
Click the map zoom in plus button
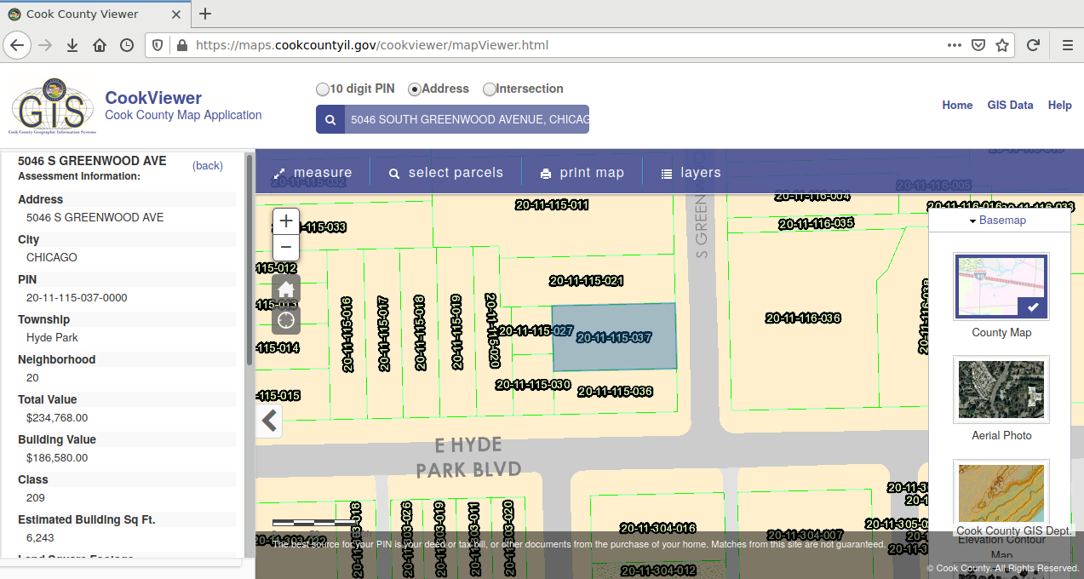[x=286, y=221]
